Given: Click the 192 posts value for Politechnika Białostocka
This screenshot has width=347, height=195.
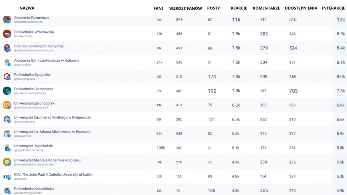Looking at the screenshot, I should [x=212, y=91].
